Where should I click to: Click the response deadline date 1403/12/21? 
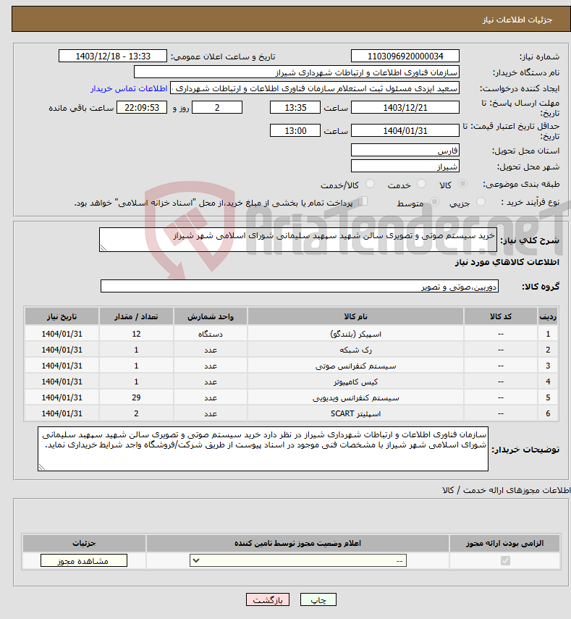tap(405, 107)
